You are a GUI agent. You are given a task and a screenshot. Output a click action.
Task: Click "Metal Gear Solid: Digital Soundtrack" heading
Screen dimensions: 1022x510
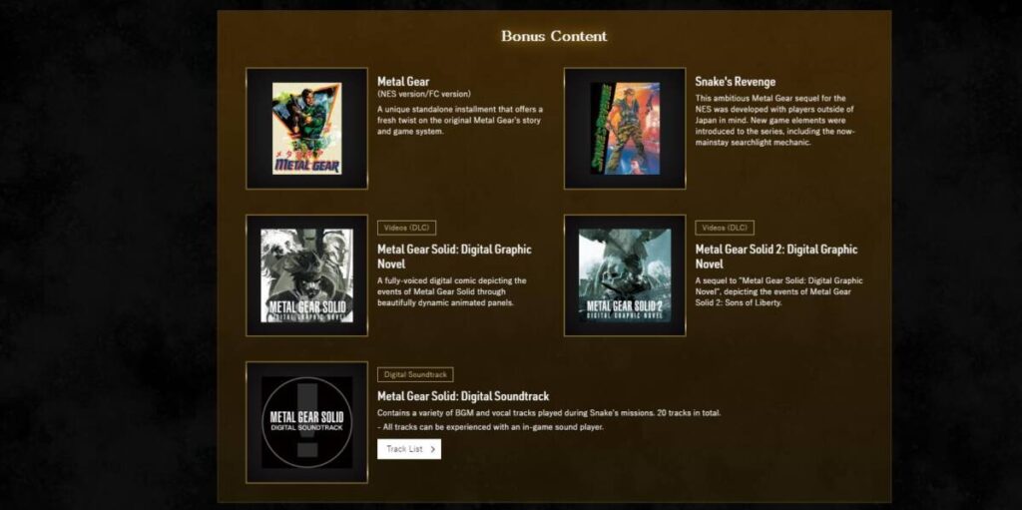pos(463,396)
